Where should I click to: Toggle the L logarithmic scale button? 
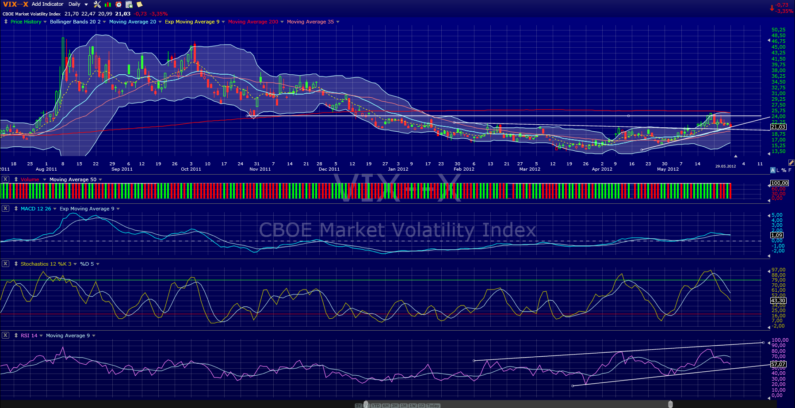pos(778,170)
